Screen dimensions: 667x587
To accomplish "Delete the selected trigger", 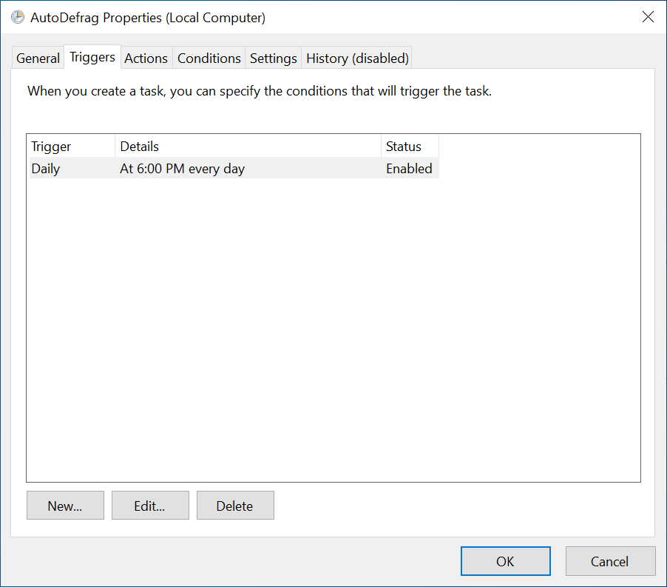I will 235,506.
